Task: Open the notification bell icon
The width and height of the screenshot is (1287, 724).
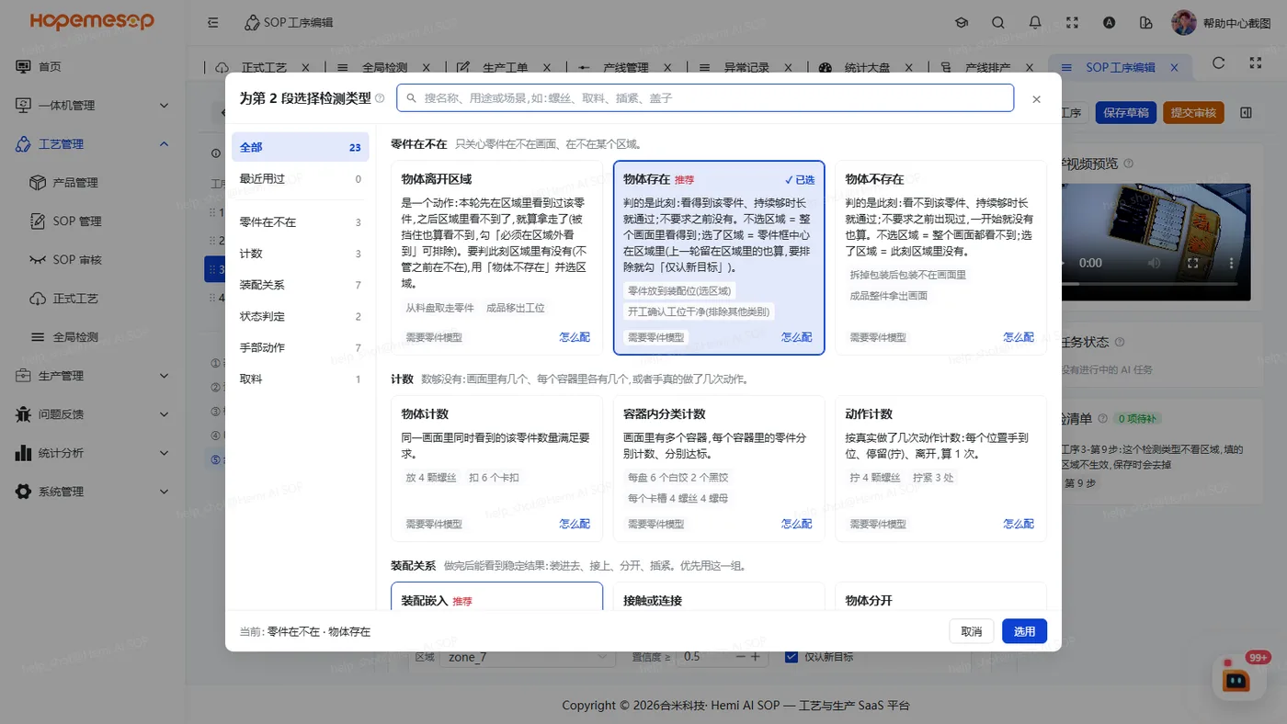Action: [1035, 22]
